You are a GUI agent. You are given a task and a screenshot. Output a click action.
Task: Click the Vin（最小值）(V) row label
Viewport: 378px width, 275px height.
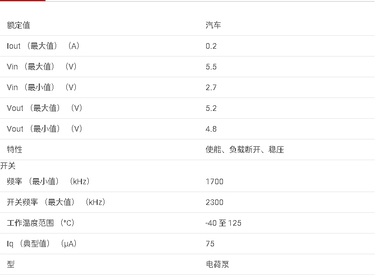[42, 87]
